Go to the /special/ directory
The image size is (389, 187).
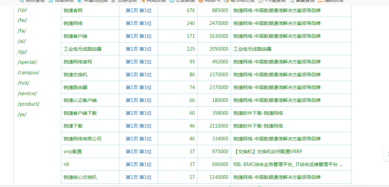(27, 62)
